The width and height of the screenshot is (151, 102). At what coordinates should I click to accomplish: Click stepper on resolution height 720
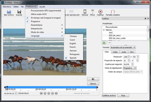pyautogui.click(x=138, y=57)
